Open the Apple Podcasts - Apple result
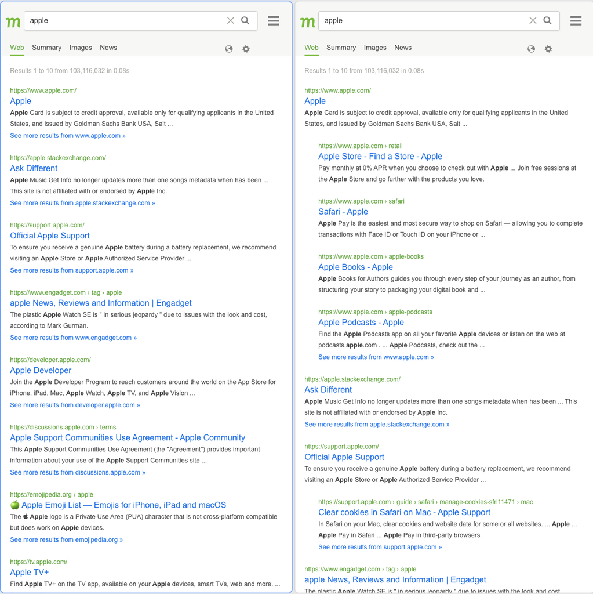This screenshot has width=593, height=594. click(x=361, y=323)
